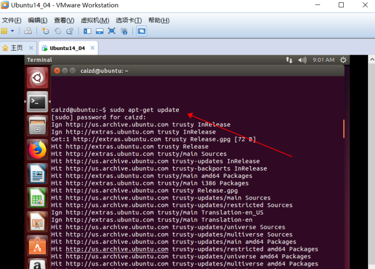Open the power options dropdown arrow

tap(12, 31)
